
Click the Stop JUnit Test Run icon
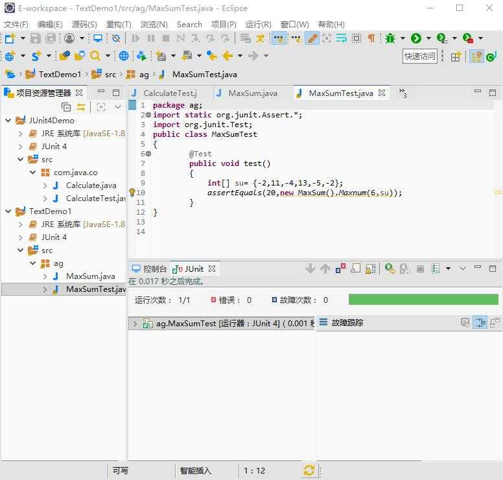(420, 269)
